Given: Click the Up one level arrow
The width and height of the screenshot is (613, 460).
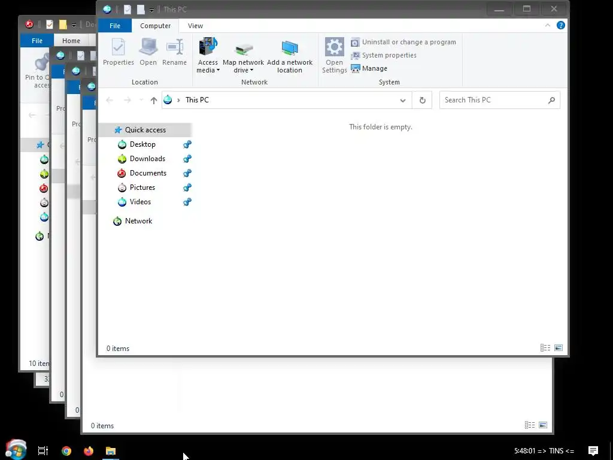Looking at the screenshot, I should [154, 100].
